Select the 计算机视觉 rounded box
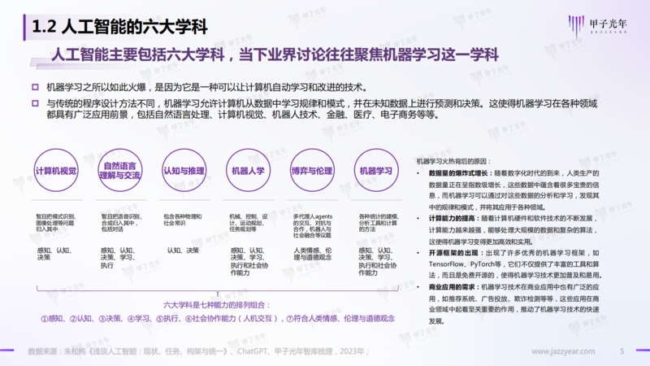650x366 pixels. (x=56, y=171)
